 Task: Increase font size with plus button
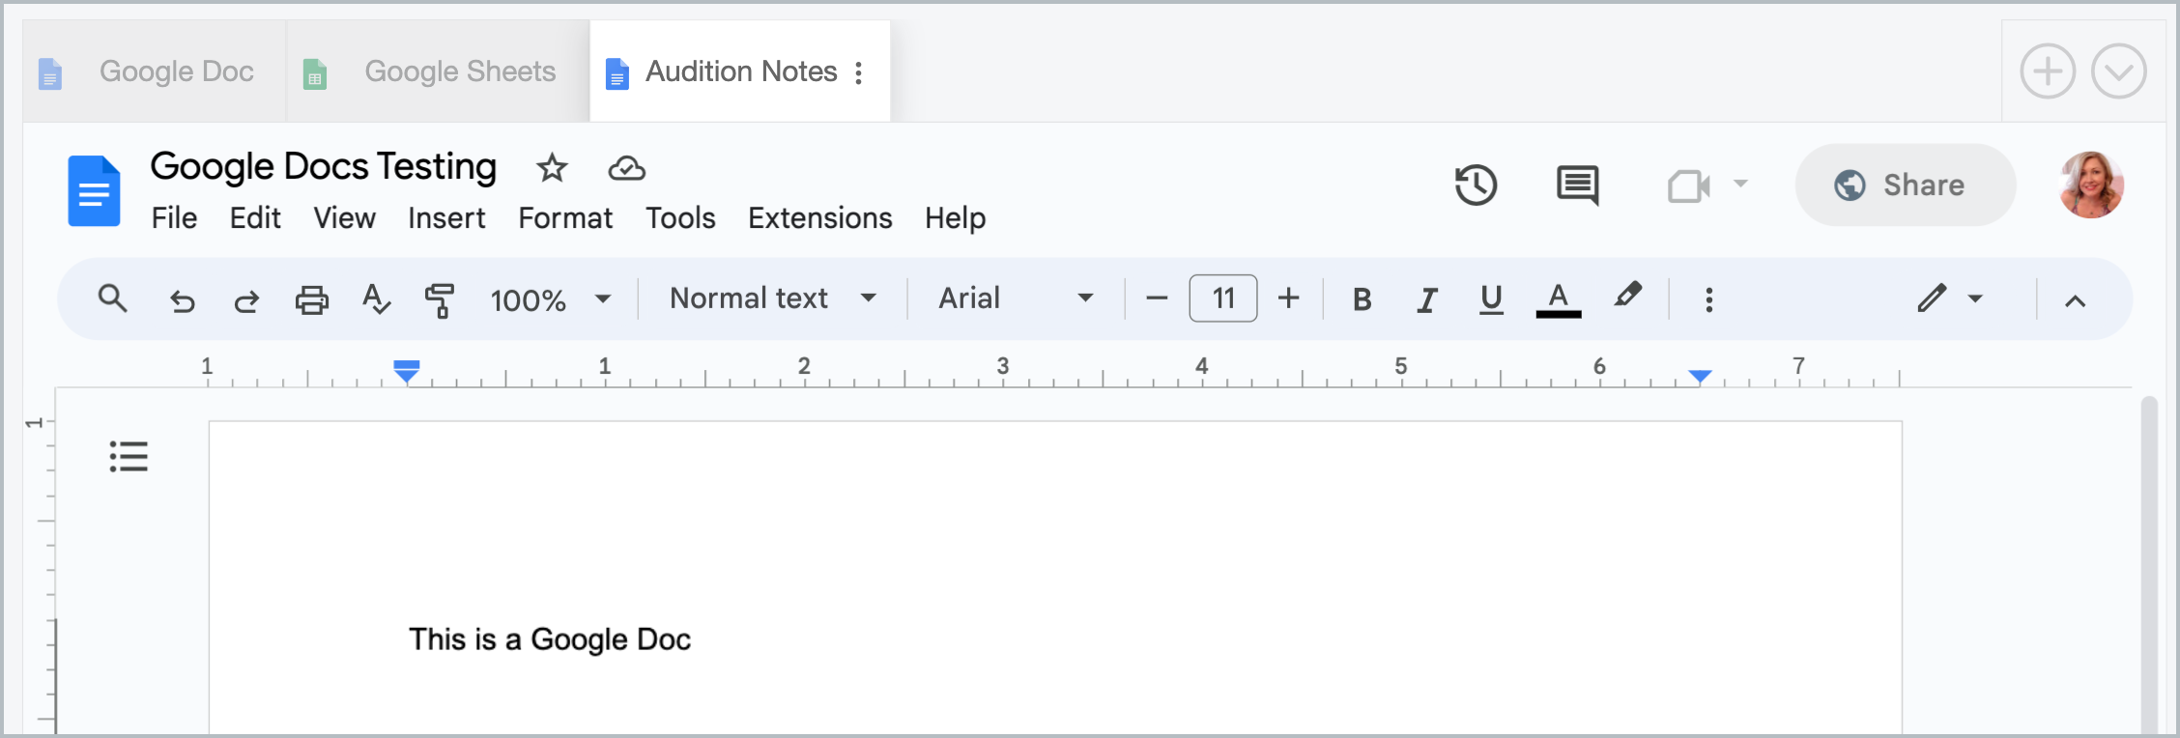[x=1288, y=298]
